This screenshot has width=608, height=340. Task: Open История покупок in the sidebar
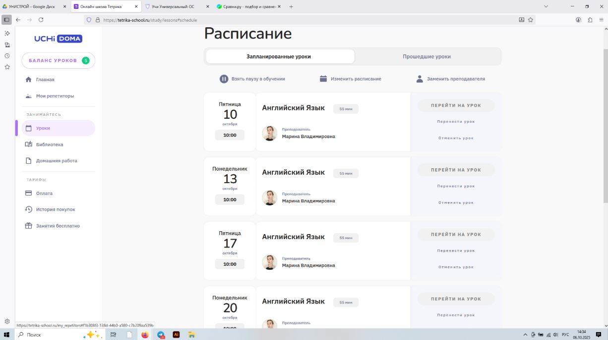[55, 209]
